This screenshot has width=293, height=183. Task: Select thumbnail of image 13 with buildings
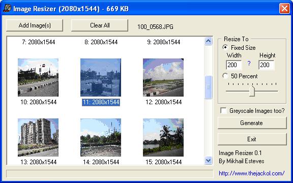coord(38,137)
